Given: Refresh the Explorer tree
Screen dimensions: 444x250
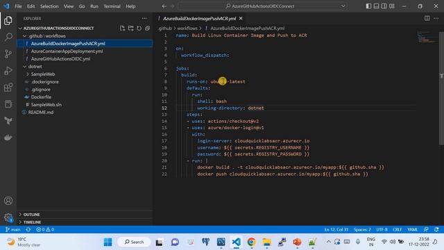Looking at the screenshot, I should click(x=139, y=28).
